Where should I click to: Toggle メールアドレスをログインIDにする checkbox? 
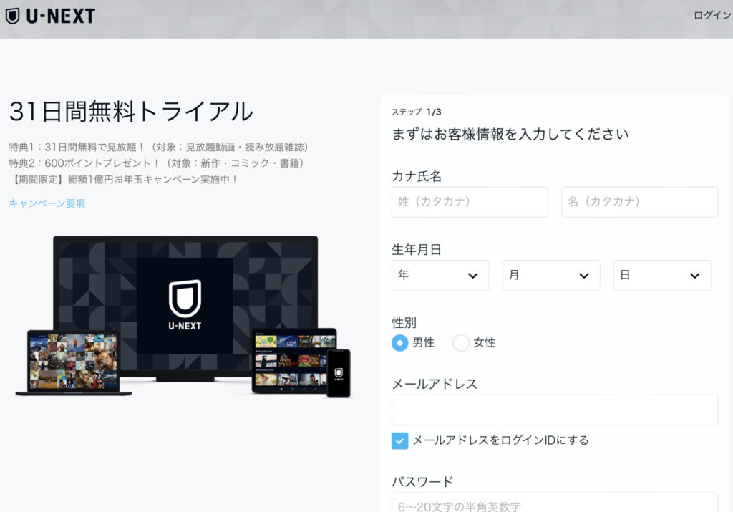coord(399,440)
